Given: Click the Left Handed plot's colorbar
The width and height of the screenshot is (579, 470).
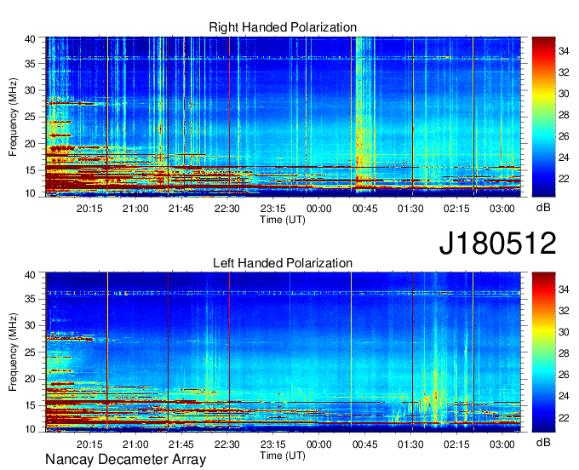Looking at the screenshot, I should click(543, 352).
